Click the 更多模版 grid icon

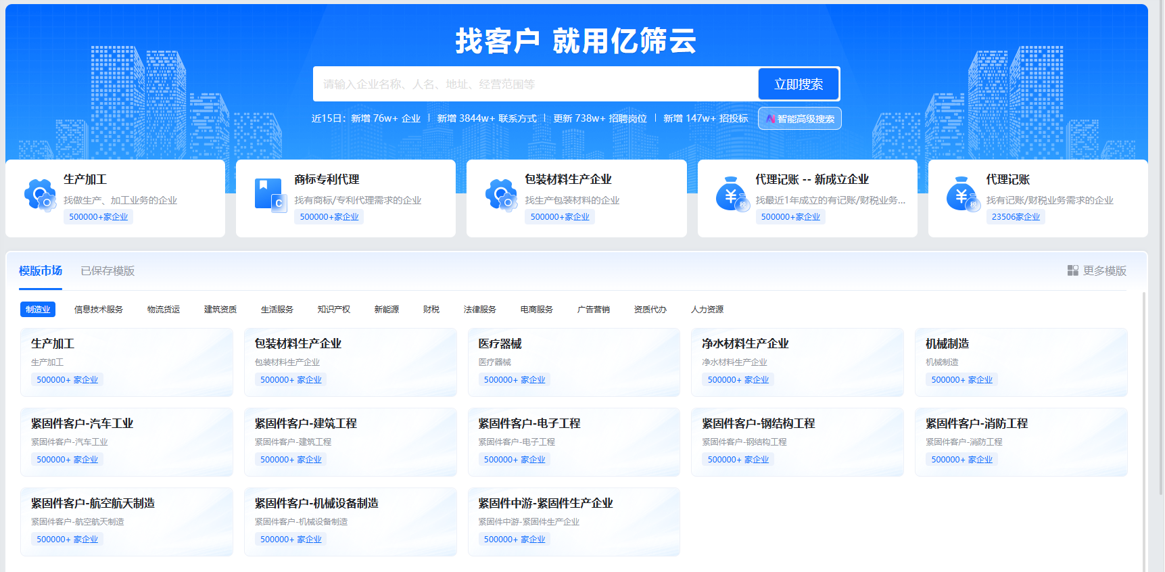click(1072, 270)
